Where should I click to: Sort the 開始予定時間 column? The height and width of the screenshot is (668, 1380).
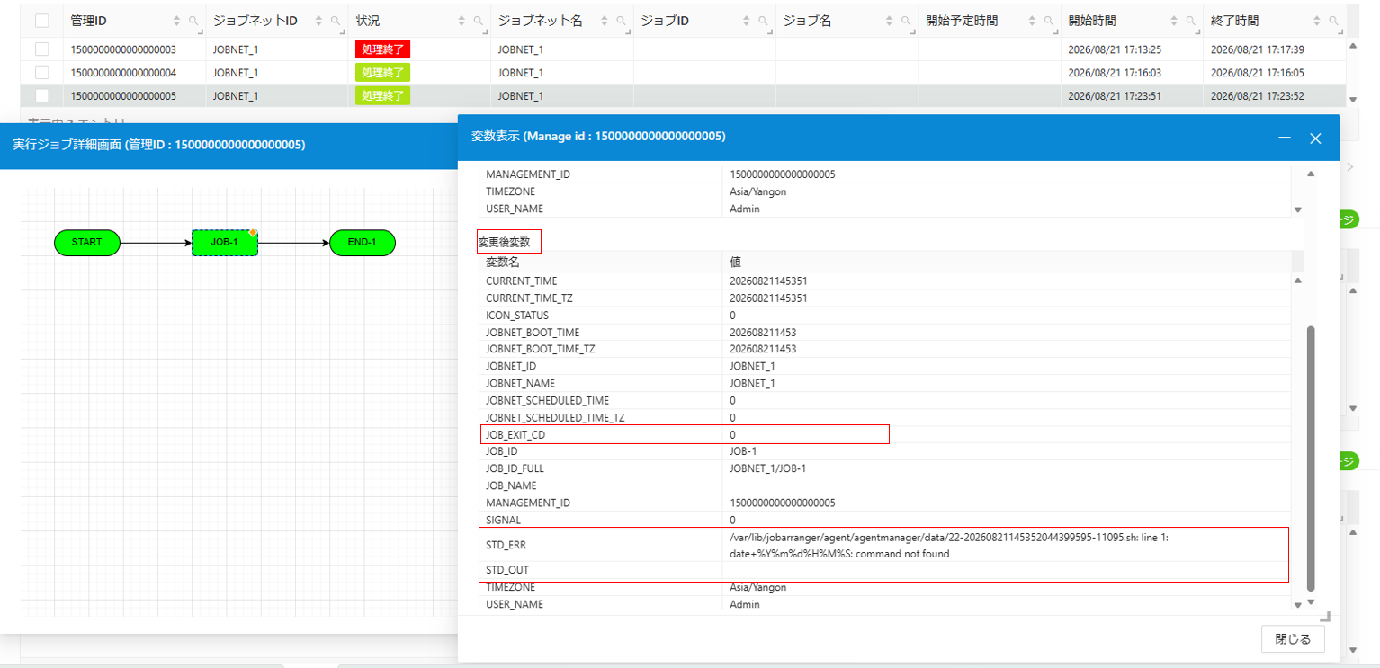point(1031,21)
